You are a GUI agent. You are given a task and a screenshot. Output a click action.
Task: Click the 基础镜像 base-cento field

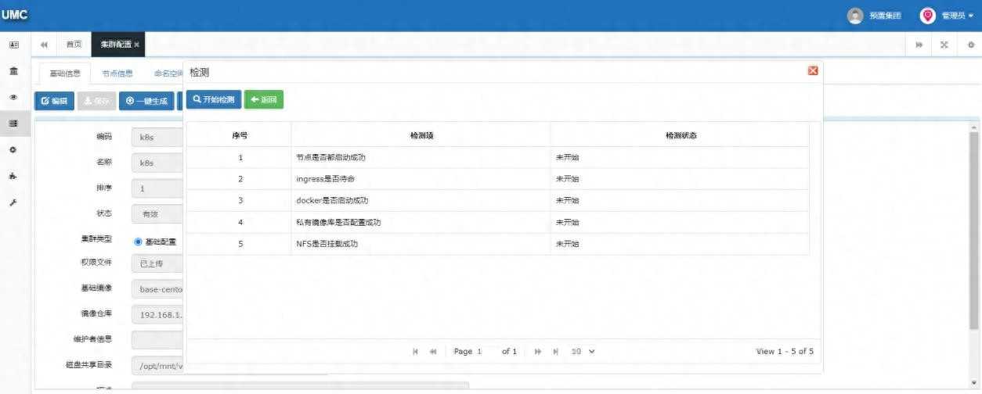[x=158, y=288]
